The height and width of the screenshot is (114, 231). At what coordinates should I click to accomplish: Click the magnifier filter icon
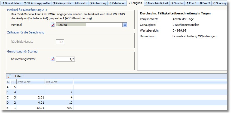pyautogui.click(x=9, y=76)
